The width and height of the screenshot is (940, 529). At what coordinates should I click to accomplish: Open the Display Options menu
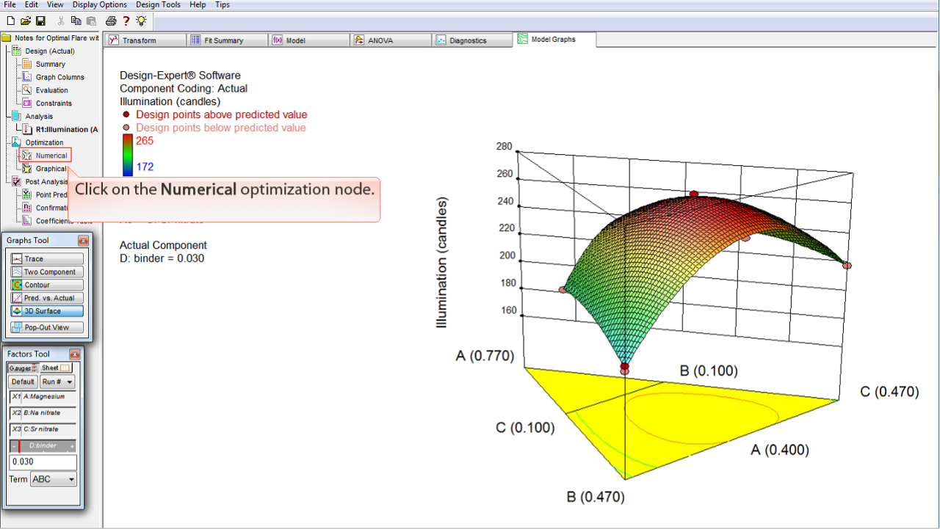[100, 4]
